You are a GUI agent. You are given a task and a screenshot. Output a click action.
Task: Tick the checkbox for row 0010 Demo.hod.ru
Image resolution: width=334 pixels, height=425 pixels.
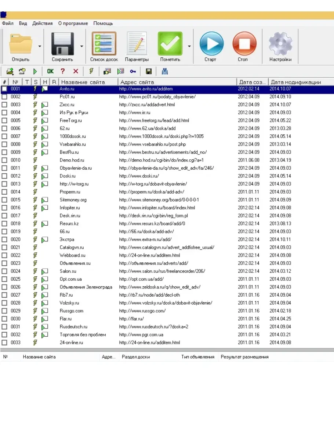[4, 160]
